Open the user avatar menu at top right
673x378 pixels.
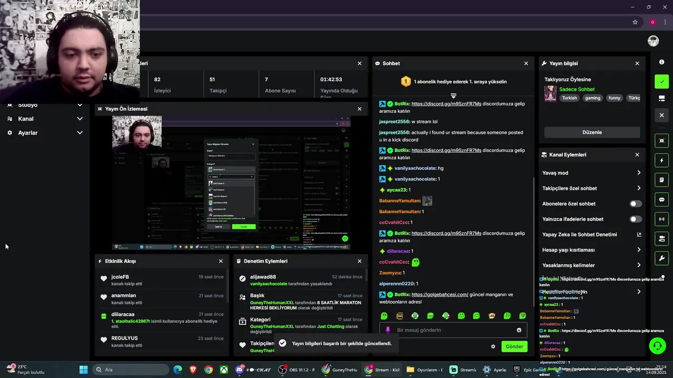653,41
